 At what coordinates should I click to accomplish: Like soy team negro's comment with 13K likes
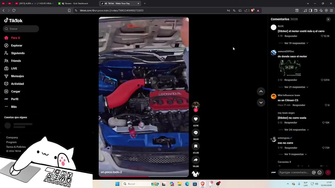click(323, 122)
